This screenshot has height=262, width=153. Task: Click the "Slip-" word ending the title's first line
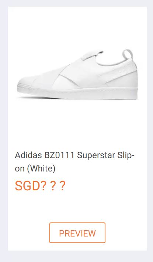tap(126, 156)
